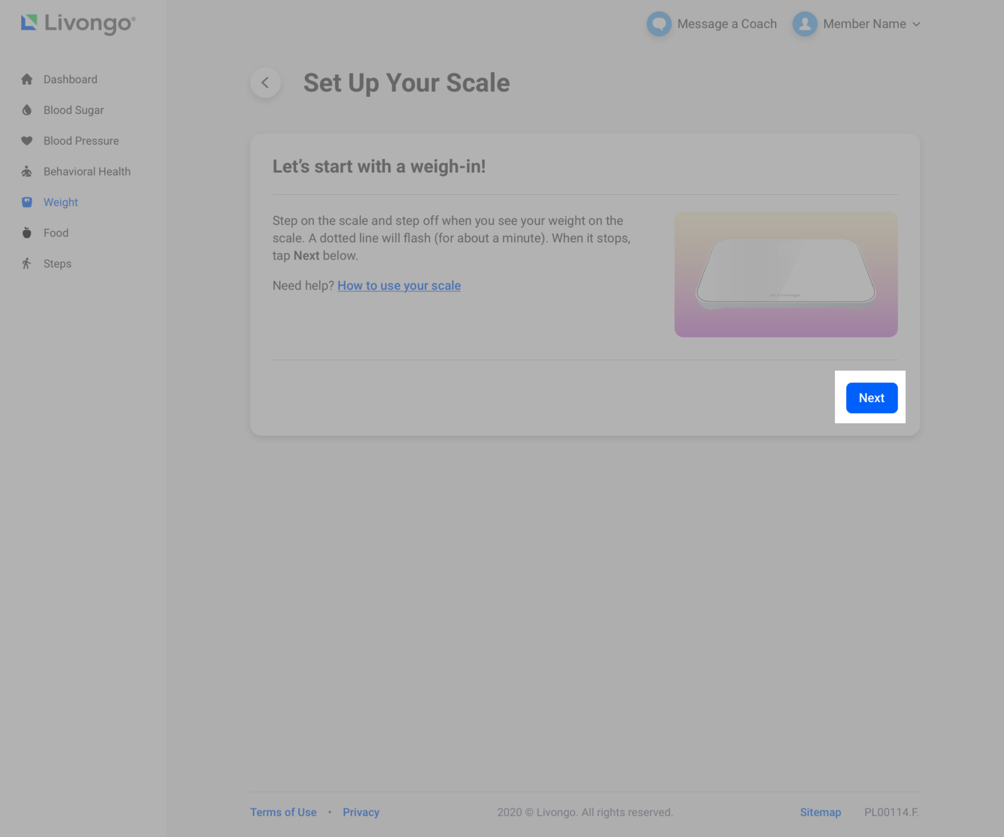The width and height of the screenshot is (1004, 837).
Task: Select the Behavioral Health person icon
Action: pos(27,171)
